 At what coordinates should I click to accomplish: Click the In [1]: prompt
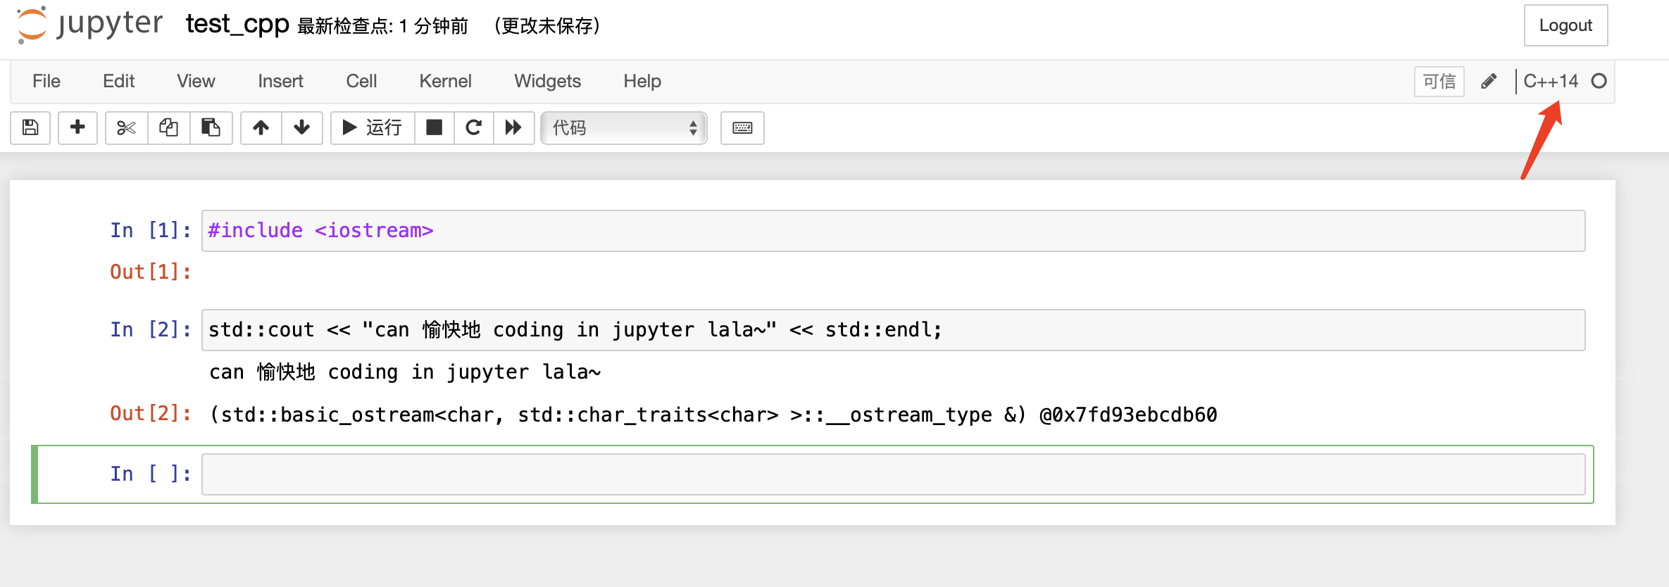(x=151, y=231)
